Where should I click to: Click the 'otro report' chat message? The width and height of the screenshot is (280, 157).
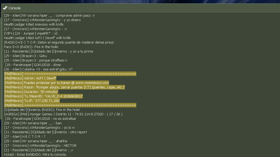pyautogui.click(x=45, y=132)
